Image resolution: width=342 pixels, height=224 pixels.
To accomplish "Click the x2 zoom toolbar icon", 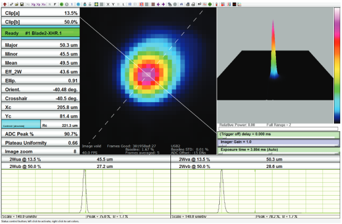I will click(199, 4).
